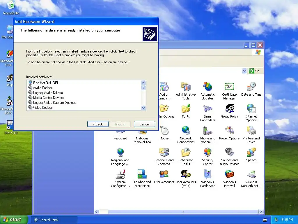Image resolution: width=298 pixels, height=224 pixels.
Task: Open Recycle Bin desktop icon
Action: point(11,8)
